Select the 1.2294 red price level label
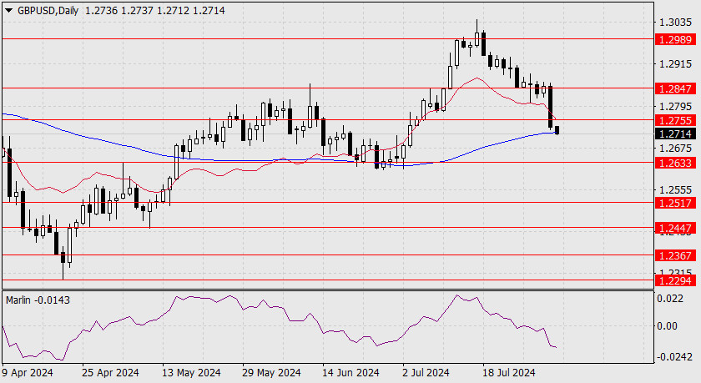This screenshot has width=701, height=383. (675, 280)
